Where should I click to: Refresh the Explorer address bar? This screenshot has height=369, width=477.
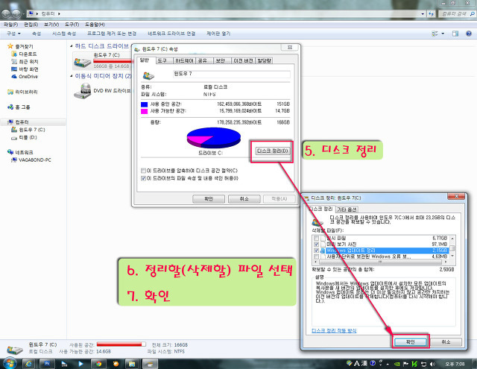tap(432, 13)
